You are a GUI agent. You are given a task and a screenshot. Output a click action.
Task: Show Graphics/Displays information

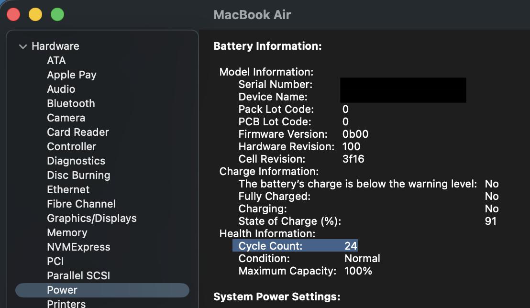92,219
